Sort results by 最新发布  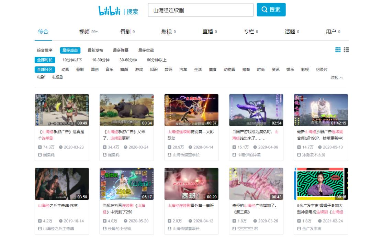point(95,50)
